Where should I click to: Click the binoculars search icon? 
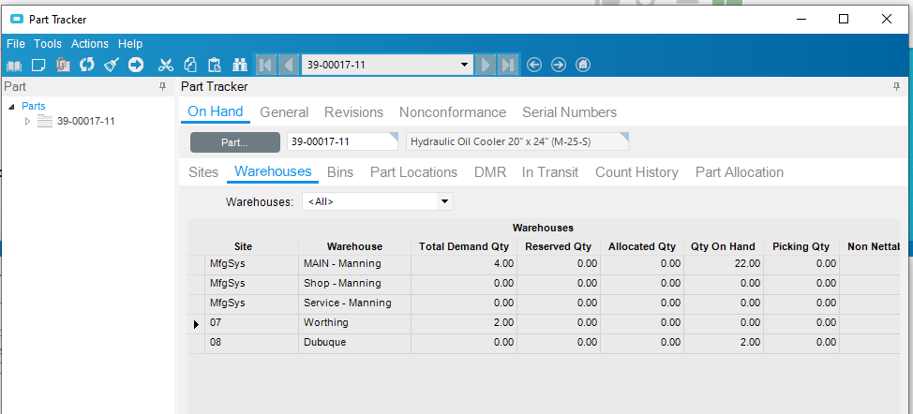[x=240, y=66]
